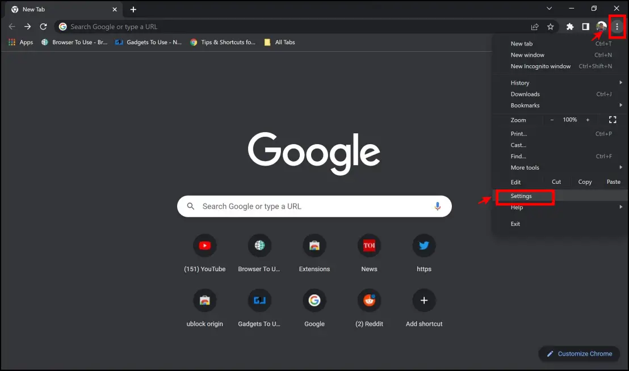Increase zoom with the plus button
629x371 pixels.
click(x=588, y=120)
